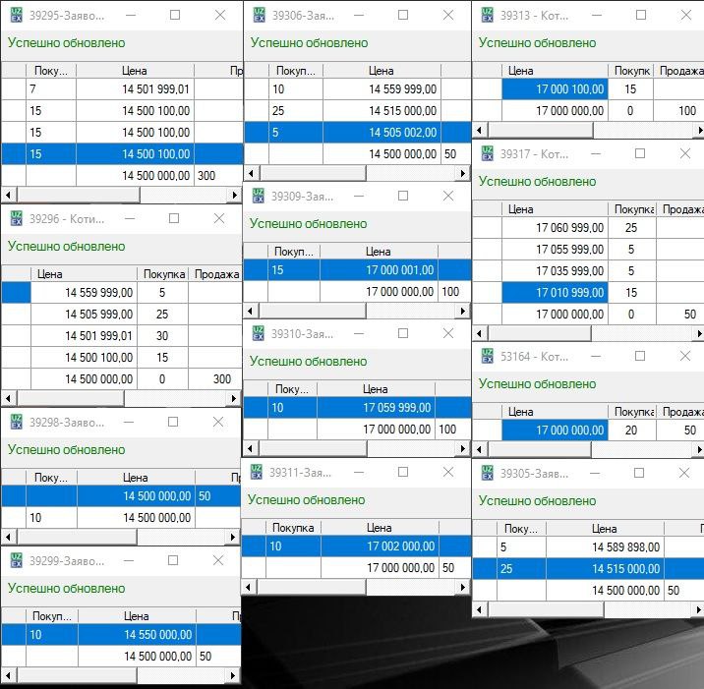The height and width of the screenshot is (689, 704).
Task: Click the Цена column header in window 39306
Action: [x=381, y=71]
